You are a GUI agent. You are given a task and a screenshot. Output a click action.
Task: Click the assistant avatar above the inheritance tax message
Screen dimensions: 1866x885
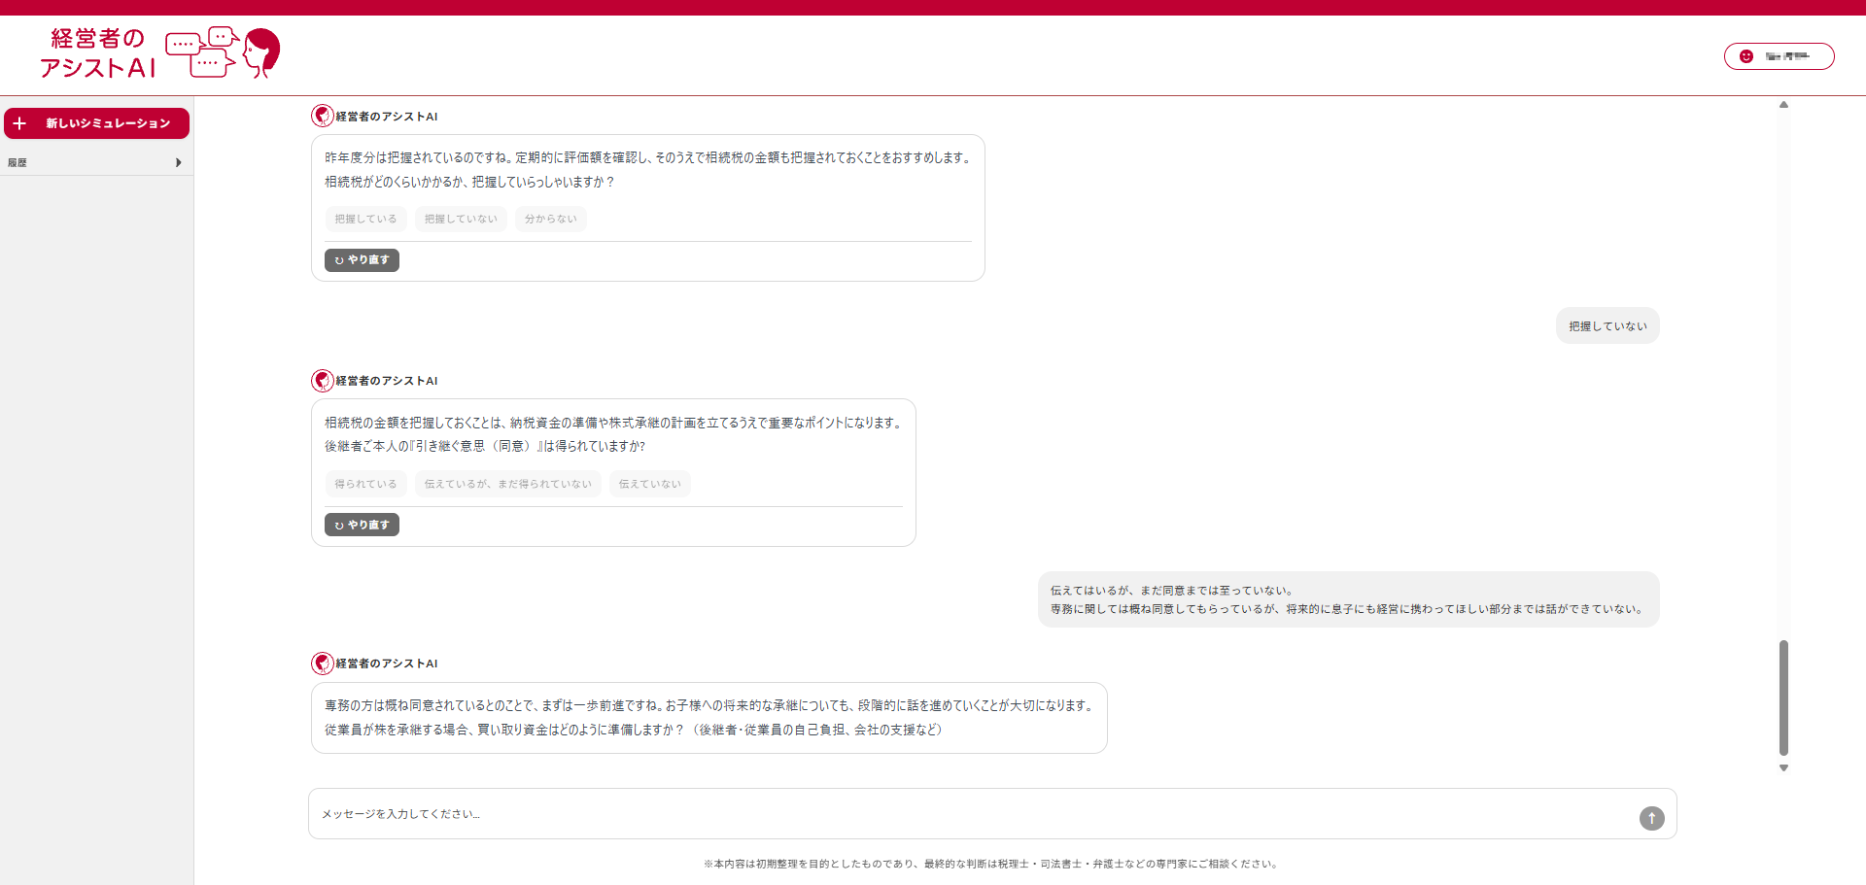[323, 116]
